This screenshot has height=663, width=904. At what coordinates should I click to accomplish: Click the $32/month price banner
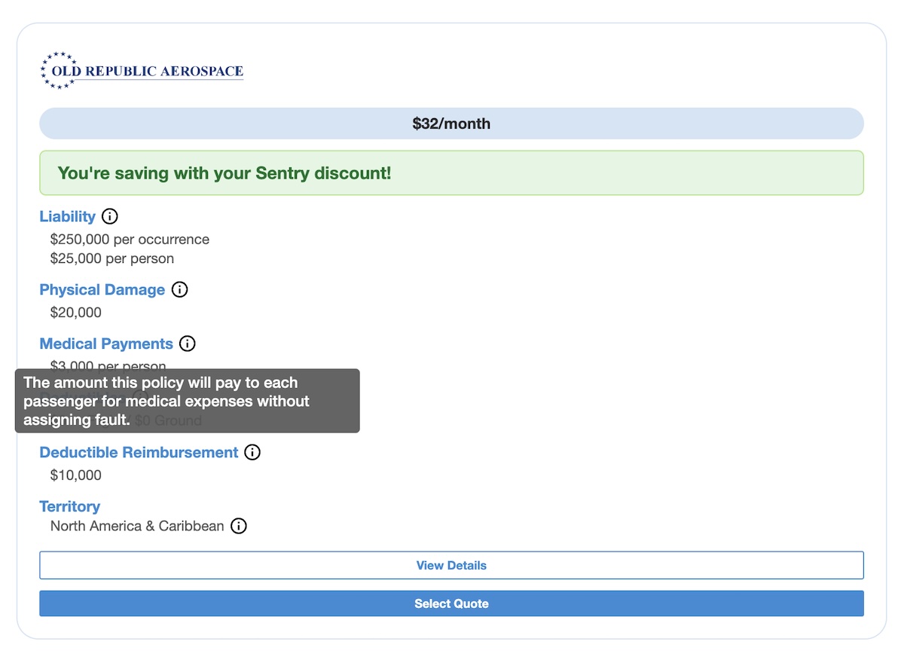[x=451, y=124]
